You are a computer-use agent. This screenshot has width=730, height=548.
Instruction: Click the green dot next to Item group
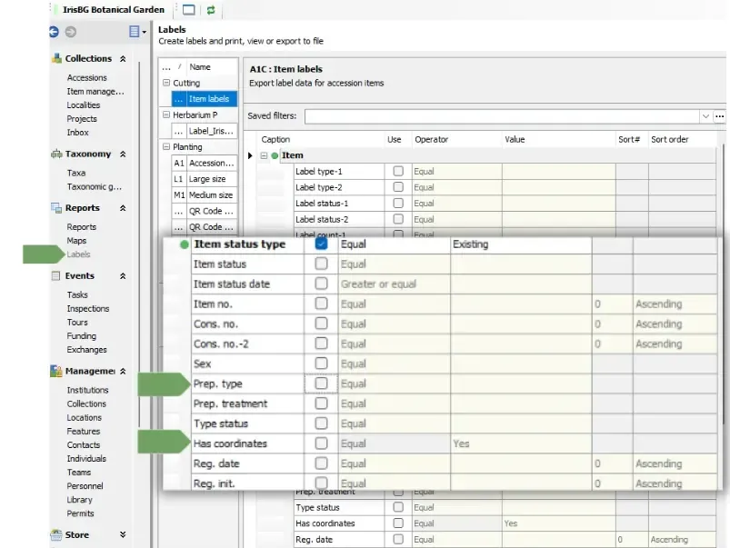click(275, 155)
